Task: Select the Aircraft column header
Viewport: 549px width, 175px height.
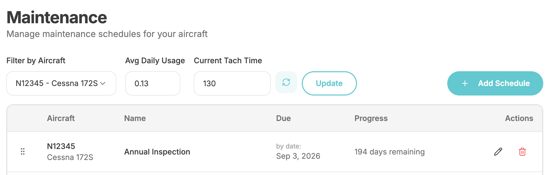Action: coord(61,118)
